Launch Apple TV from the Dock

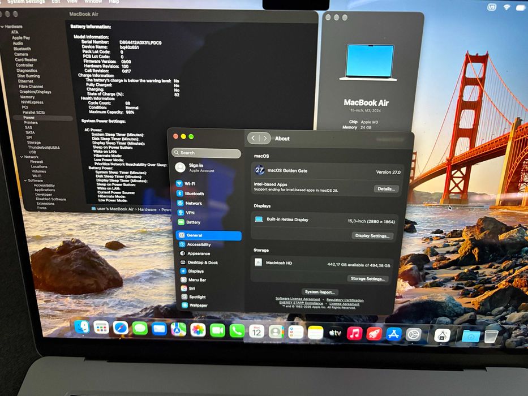click(335, 333)
